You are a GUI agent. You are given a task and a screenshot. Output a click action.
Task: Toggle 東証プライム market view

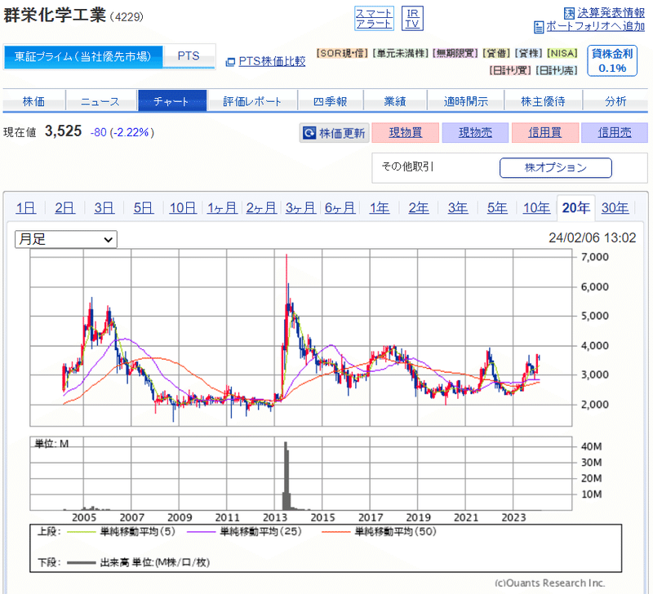pyautogui.click(x=82, y=58)
